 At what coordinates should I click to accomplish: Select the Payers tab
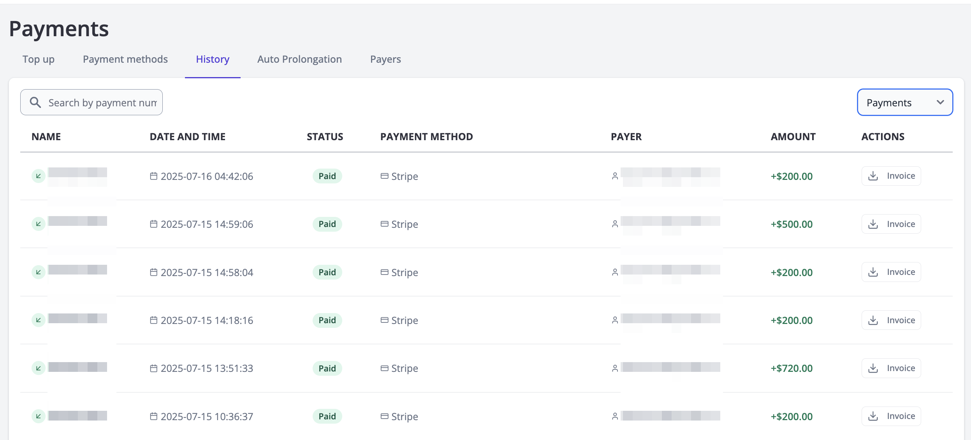[x=385, y=59]
